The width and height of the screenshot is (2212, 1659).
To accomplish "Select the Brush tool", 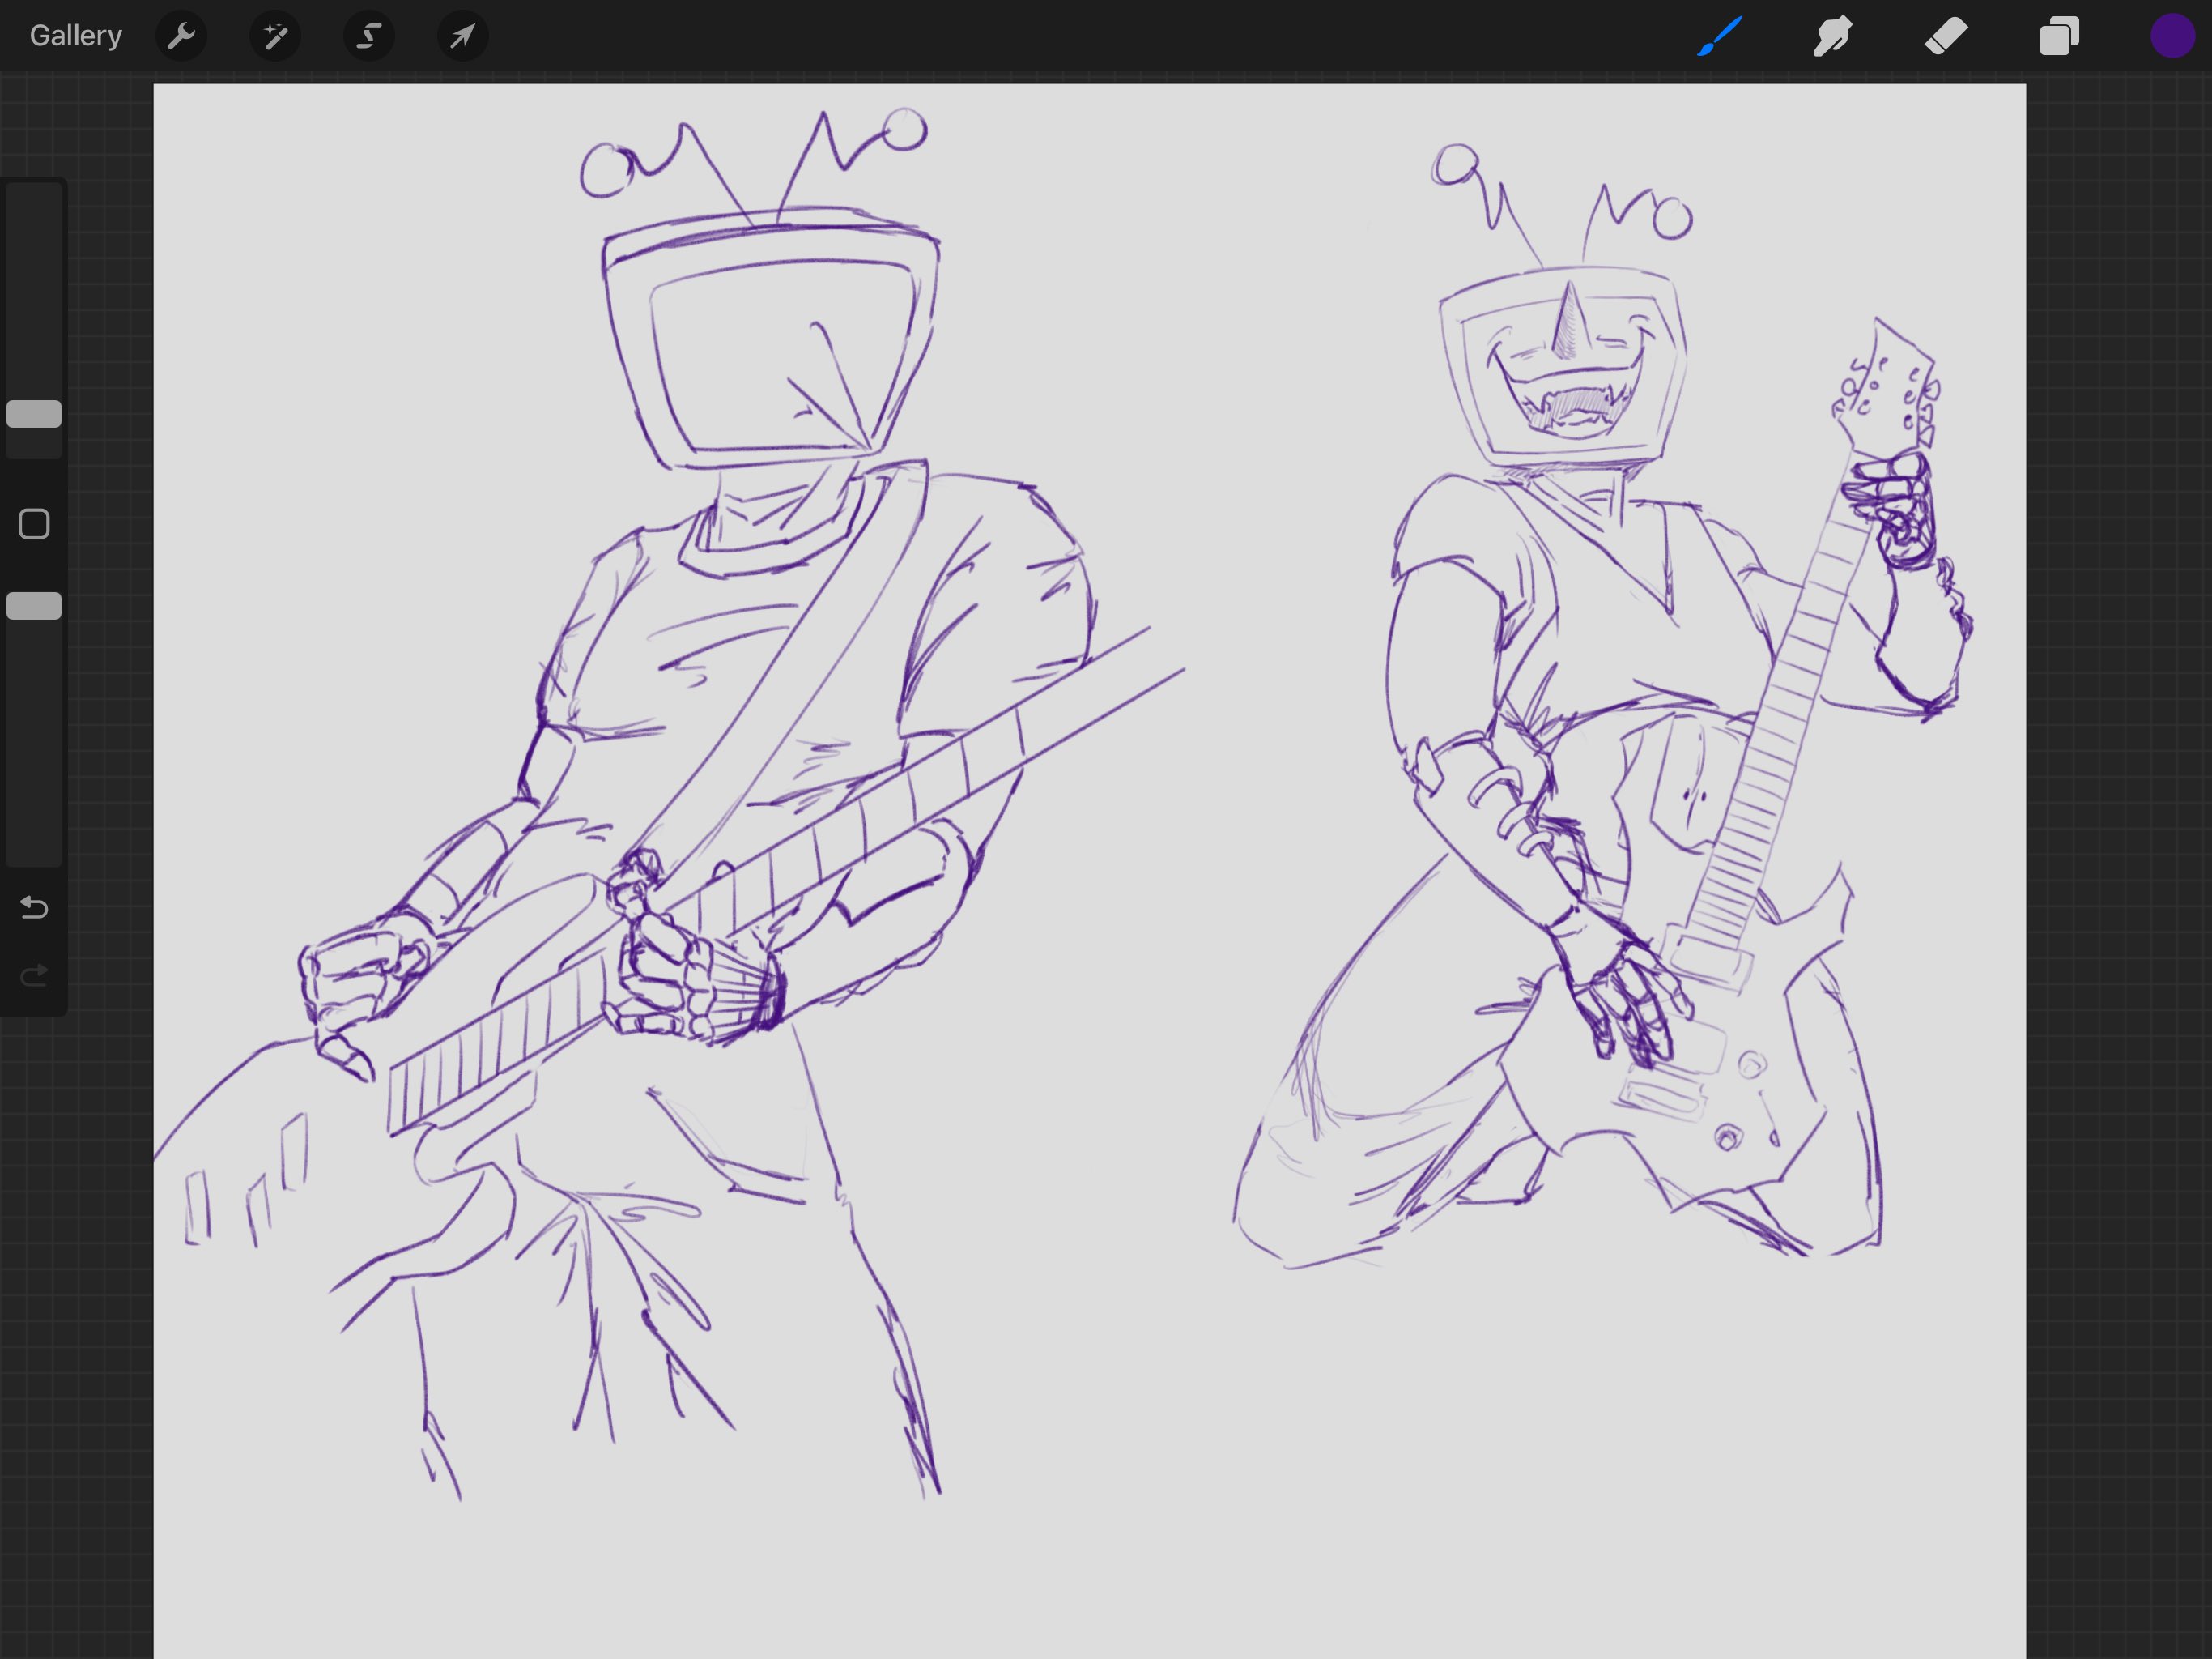I will tap(1720, 37).
